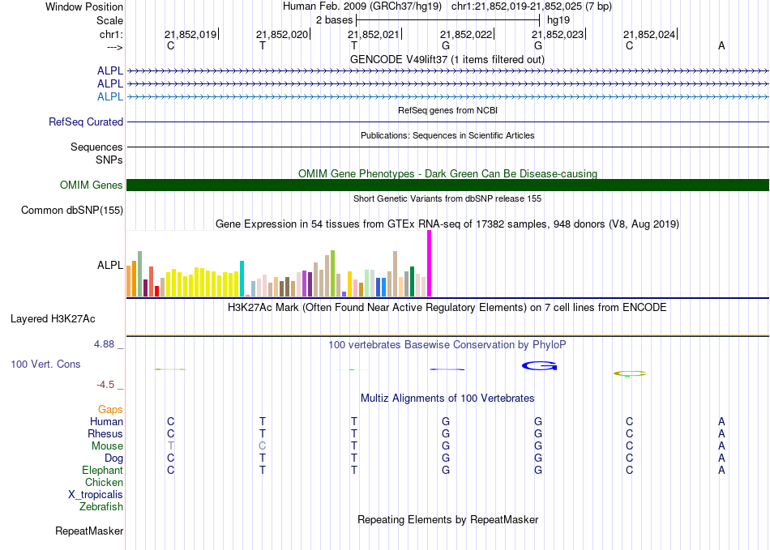Open the H3K27Ac Mark track title
The height and width of the screenshot is (550, 770).
447,308
